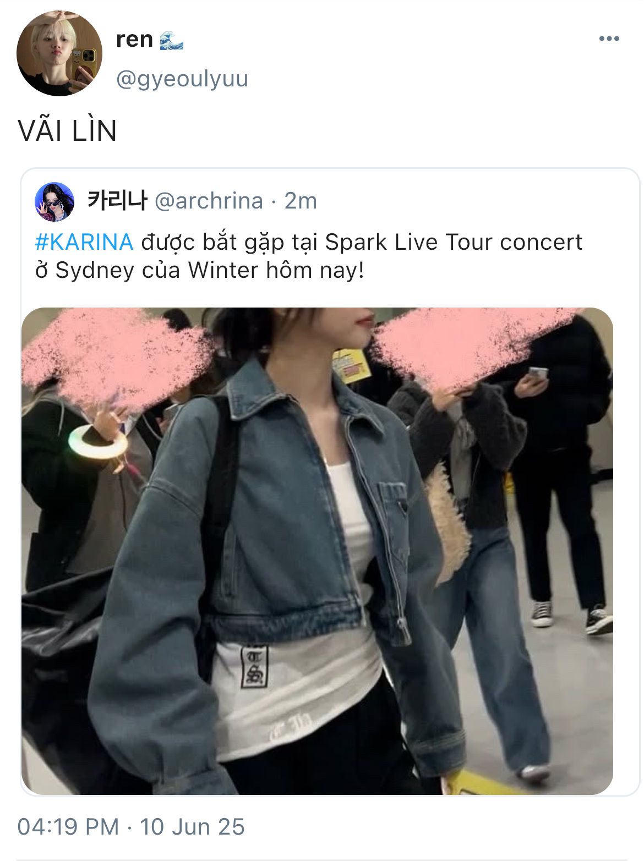Select the 카리나 display name
This screenshot has height=861, width=644.
(x=117, y=200)
